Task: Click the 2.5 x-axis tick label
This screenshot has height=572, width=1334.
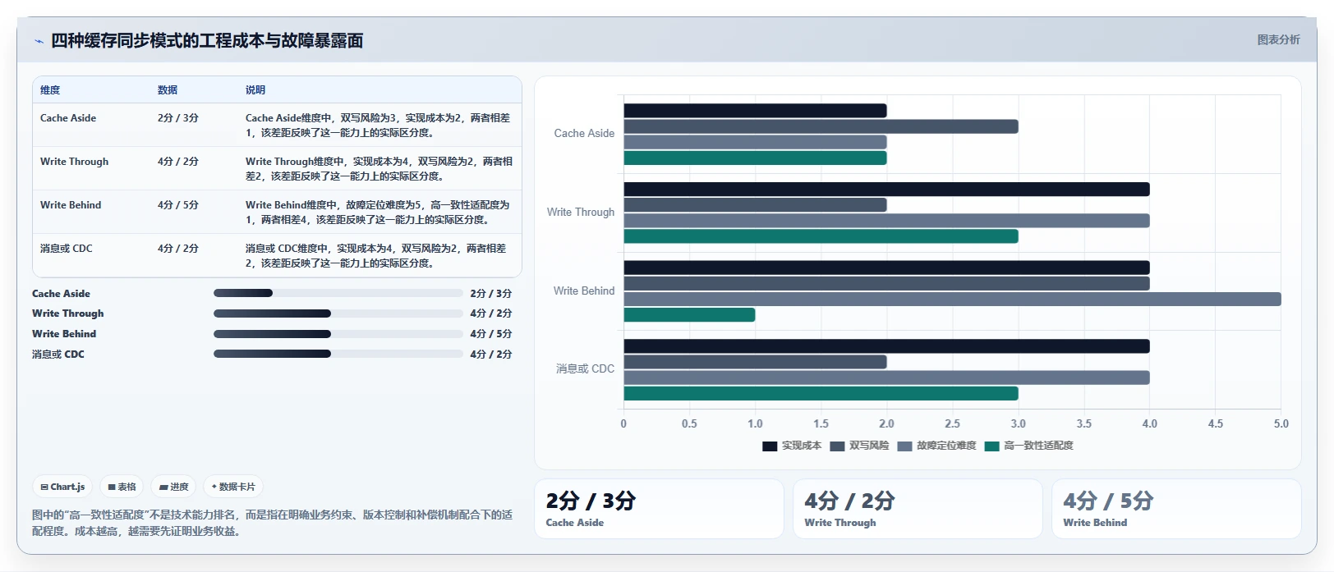Action: (x=952, y=424)
